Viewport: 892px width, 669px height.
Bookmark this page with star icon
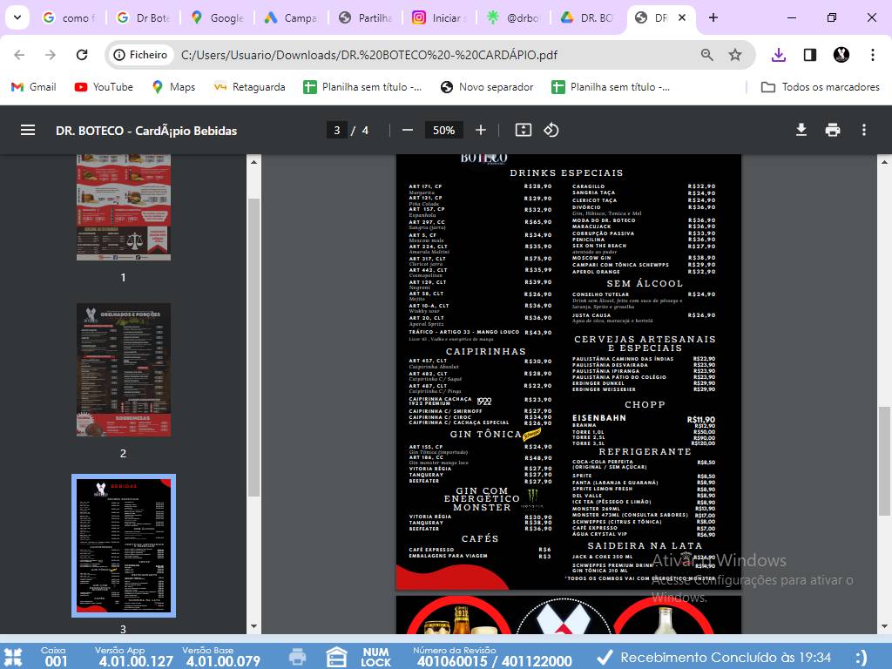735,55
